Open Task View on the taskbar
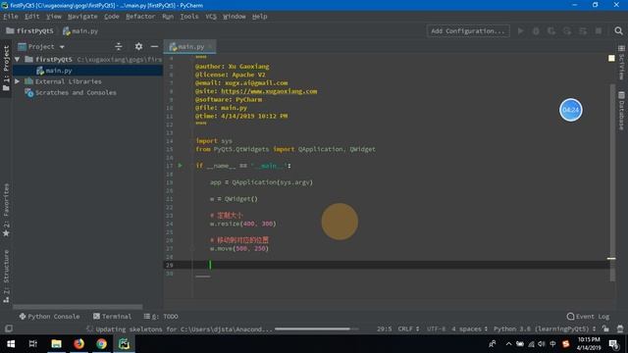Screen dimensions: 628x353 32,344
